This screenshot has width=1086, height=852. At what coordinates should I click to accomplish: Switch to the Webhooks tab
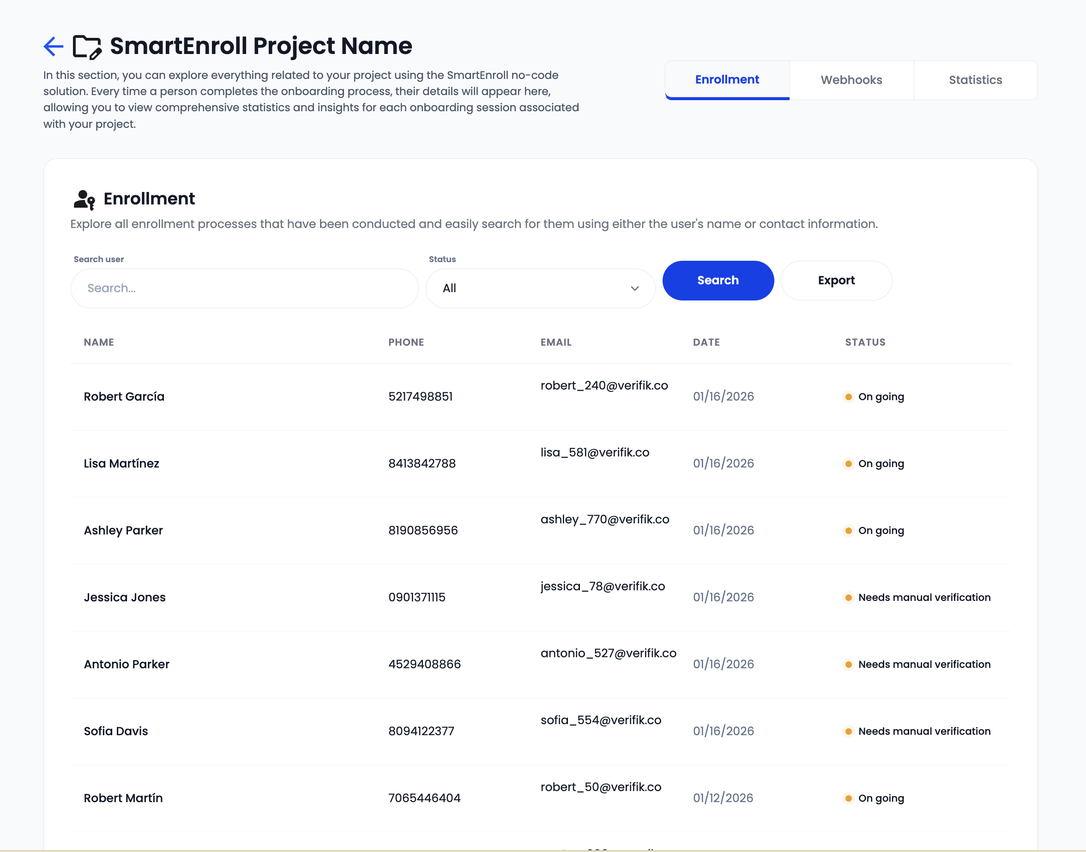point(851,80)
